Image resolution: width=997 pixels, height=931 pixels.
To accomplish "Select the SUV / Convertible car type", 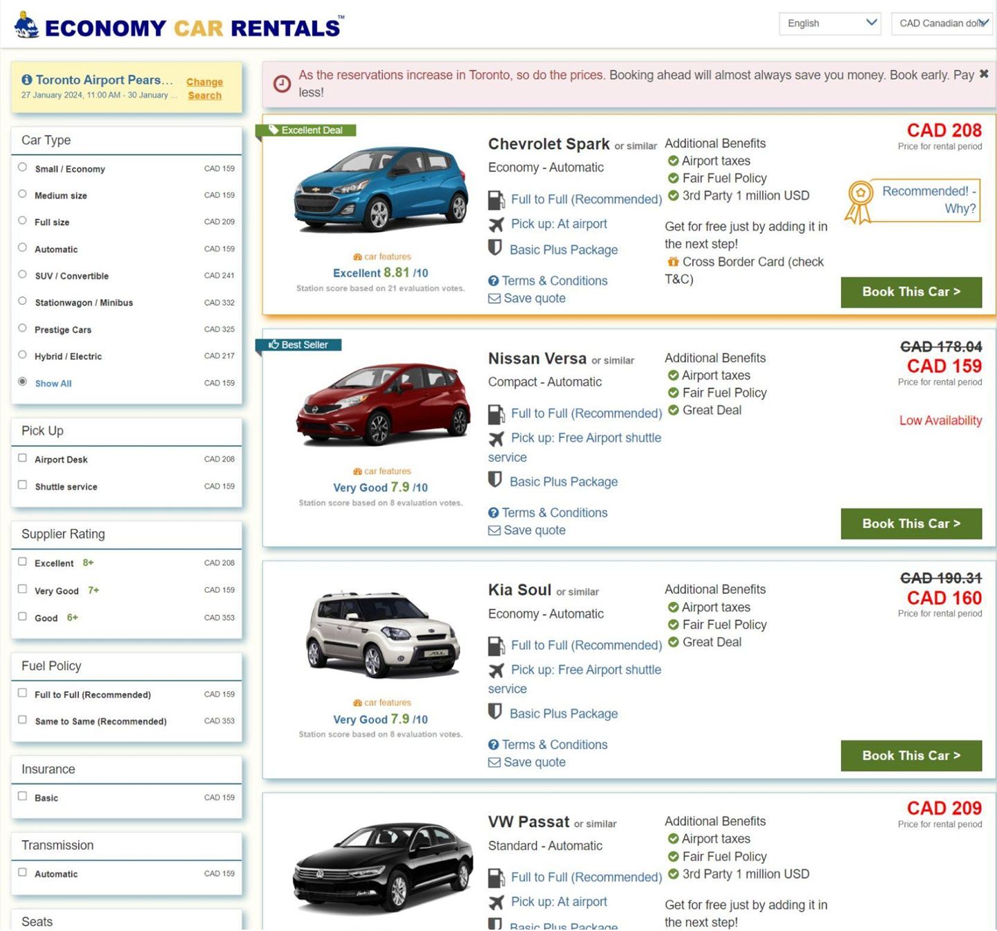I will pyautogui.click(x=22, y=274).
